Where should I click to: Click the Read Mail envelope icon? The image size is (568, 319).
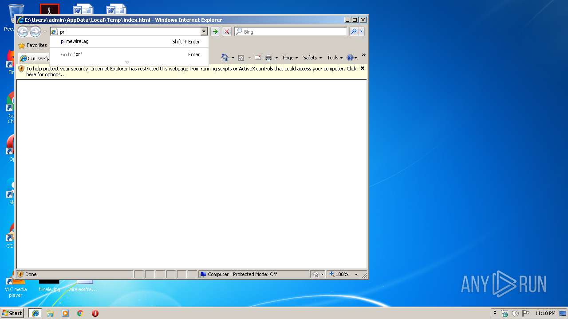(x=258, y=58)
